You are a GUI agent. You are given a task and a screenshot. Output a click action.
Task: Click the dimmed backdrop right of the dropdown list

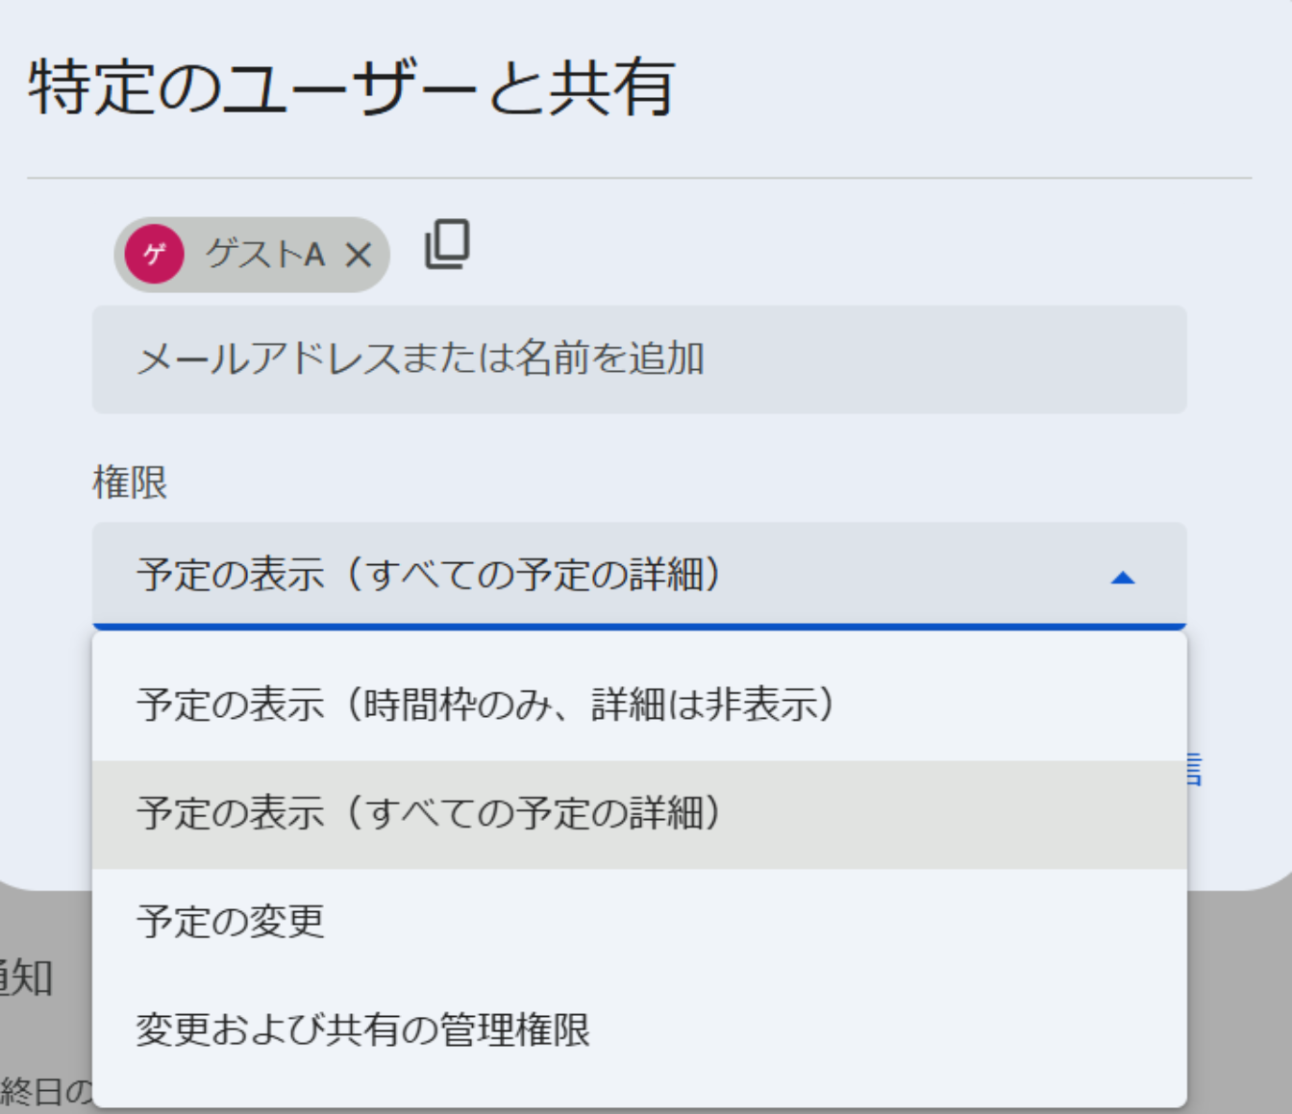[x=1240, y=1000]
